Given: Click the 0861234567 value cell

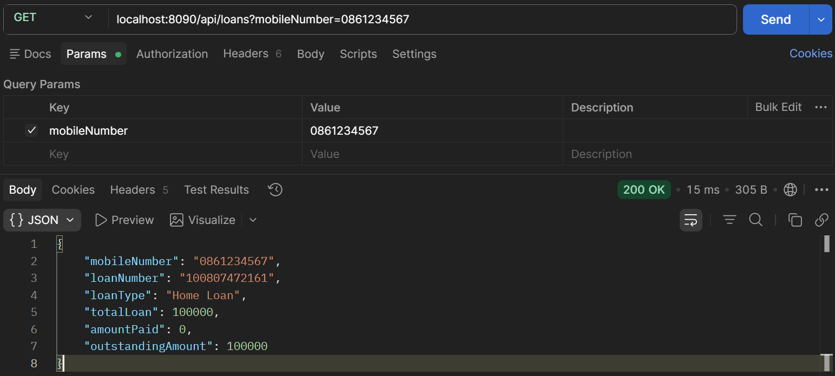Looking at the screenshot, I should tap(432, 130).
